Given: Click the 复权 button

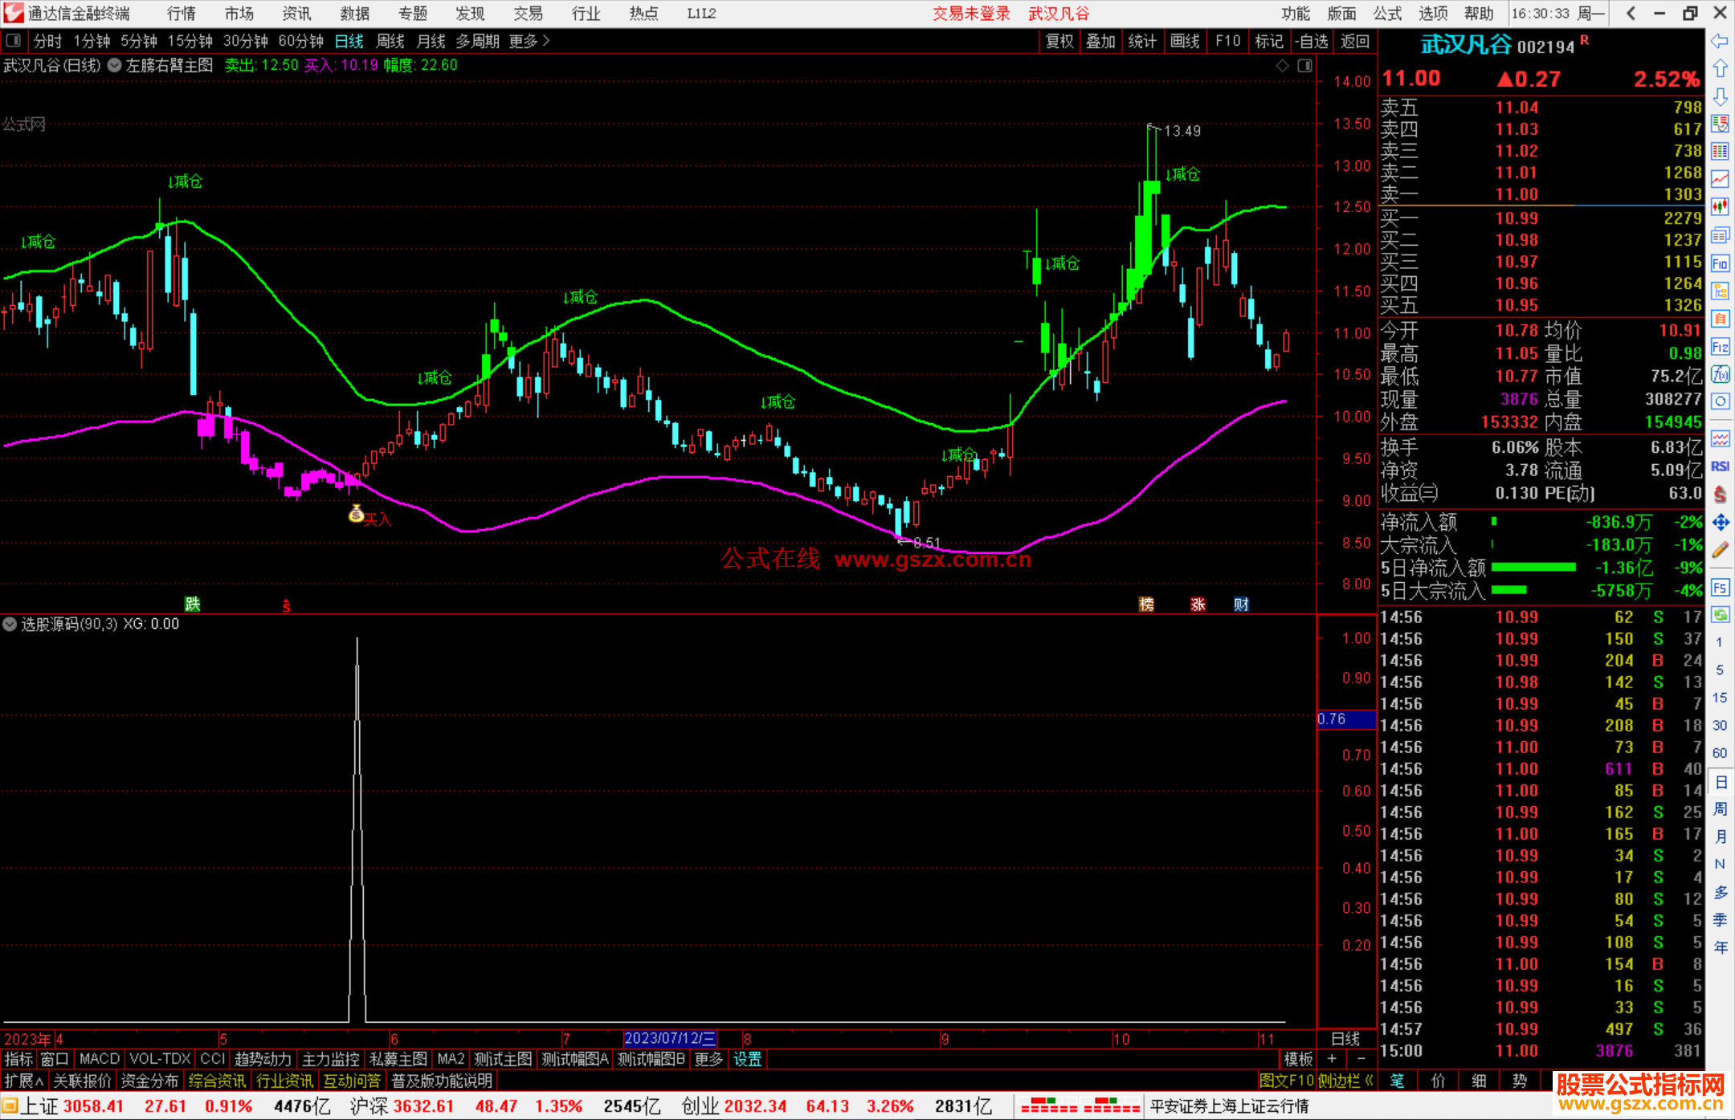Looking at the screenshot, I should pos(1059,41).
